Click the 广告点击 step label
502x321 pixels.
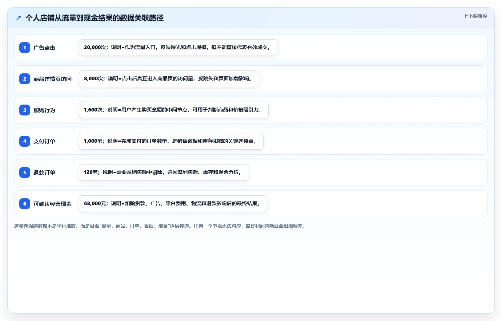click(x=44, y=48)
